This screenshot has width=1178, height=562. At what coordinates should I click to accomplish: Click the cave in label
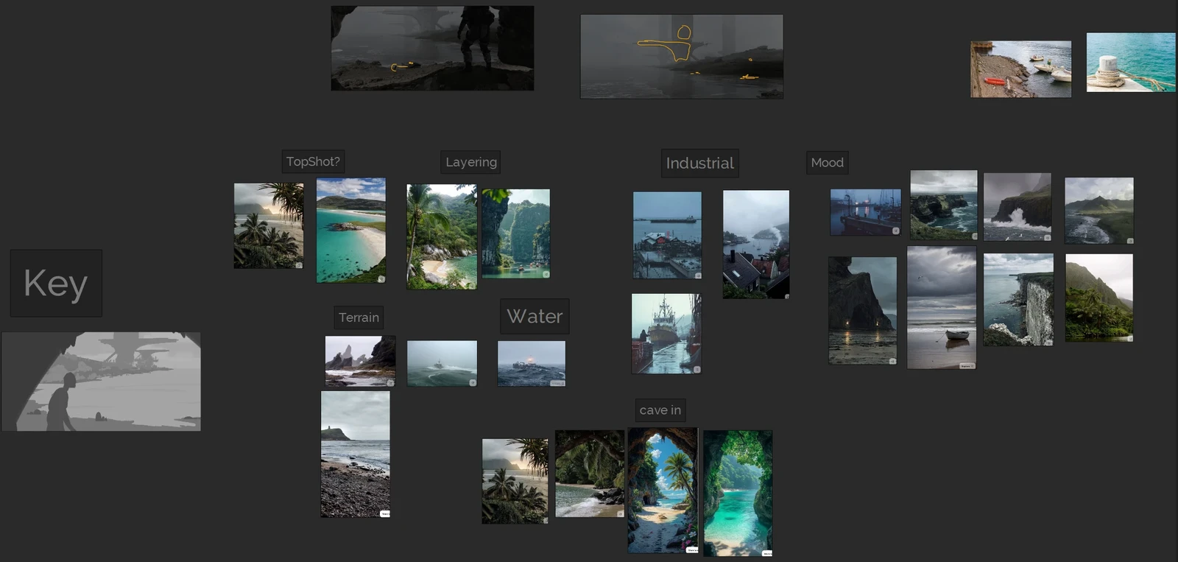660,410
